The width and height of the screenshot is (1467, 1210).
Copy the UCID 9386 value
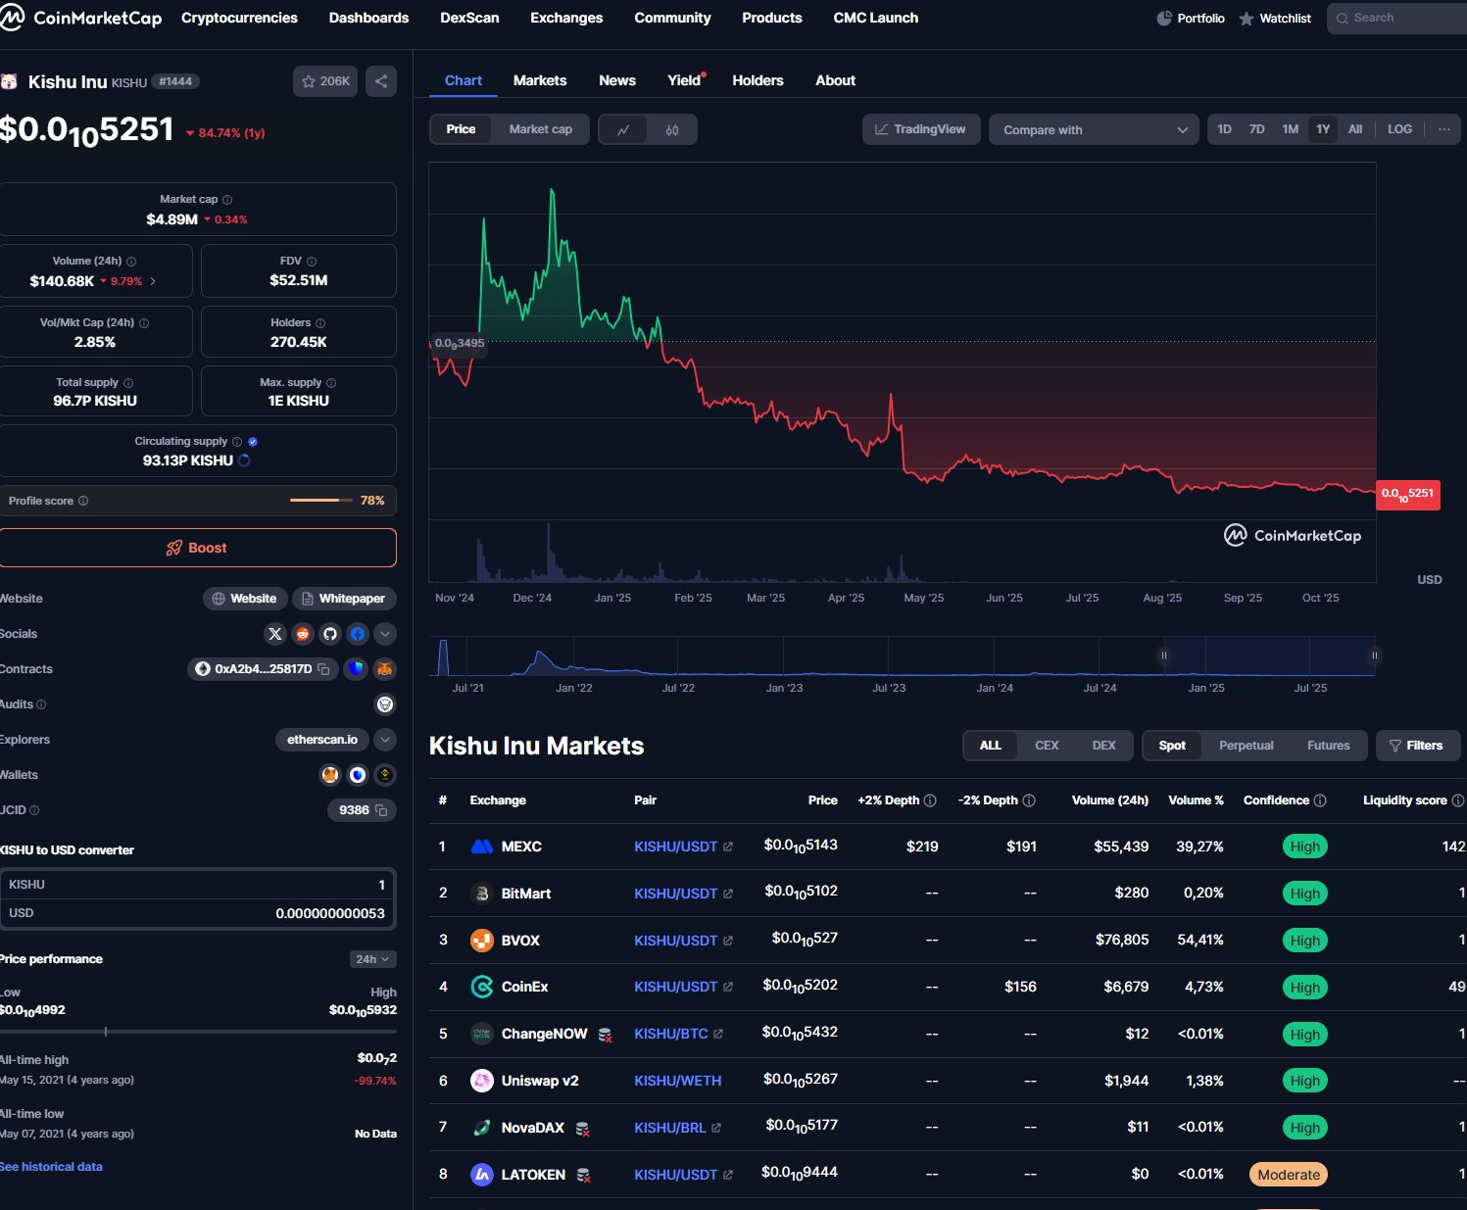point(381,810)
